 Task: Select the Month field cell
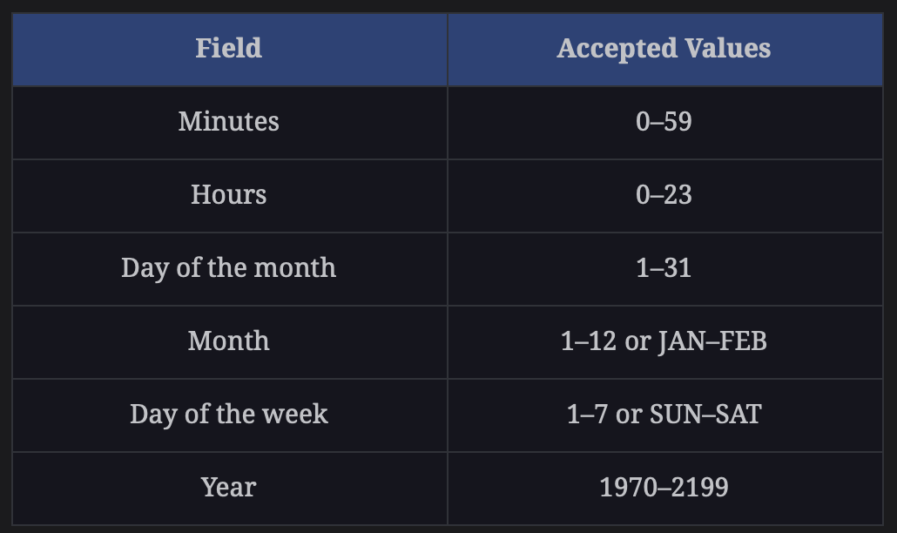click(229, 342)
